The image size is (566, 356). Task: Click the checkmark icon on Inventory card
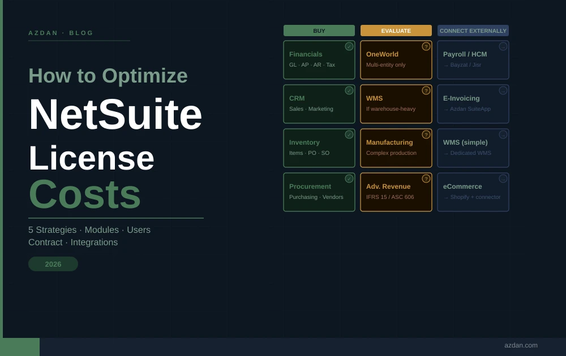point(349,134)
